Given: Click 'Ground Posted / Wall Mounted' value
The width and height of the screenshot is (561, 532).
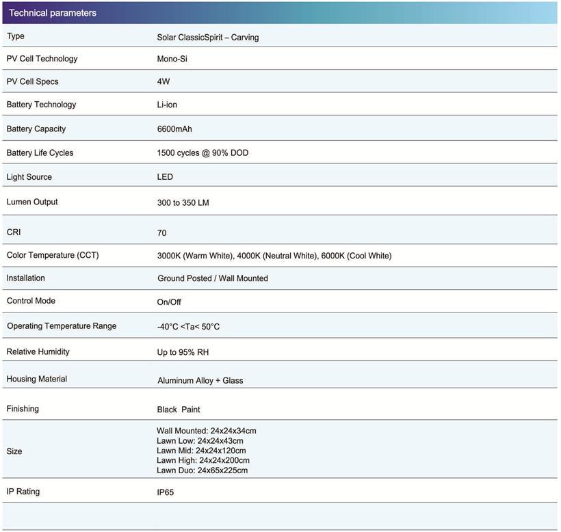Looking at the screenshot, I should tap(213, 278).
